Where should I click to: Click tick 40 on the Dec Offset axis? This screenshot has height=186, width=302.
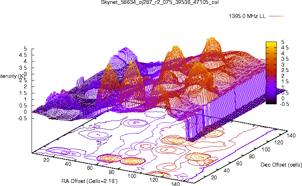coord(227,170)
